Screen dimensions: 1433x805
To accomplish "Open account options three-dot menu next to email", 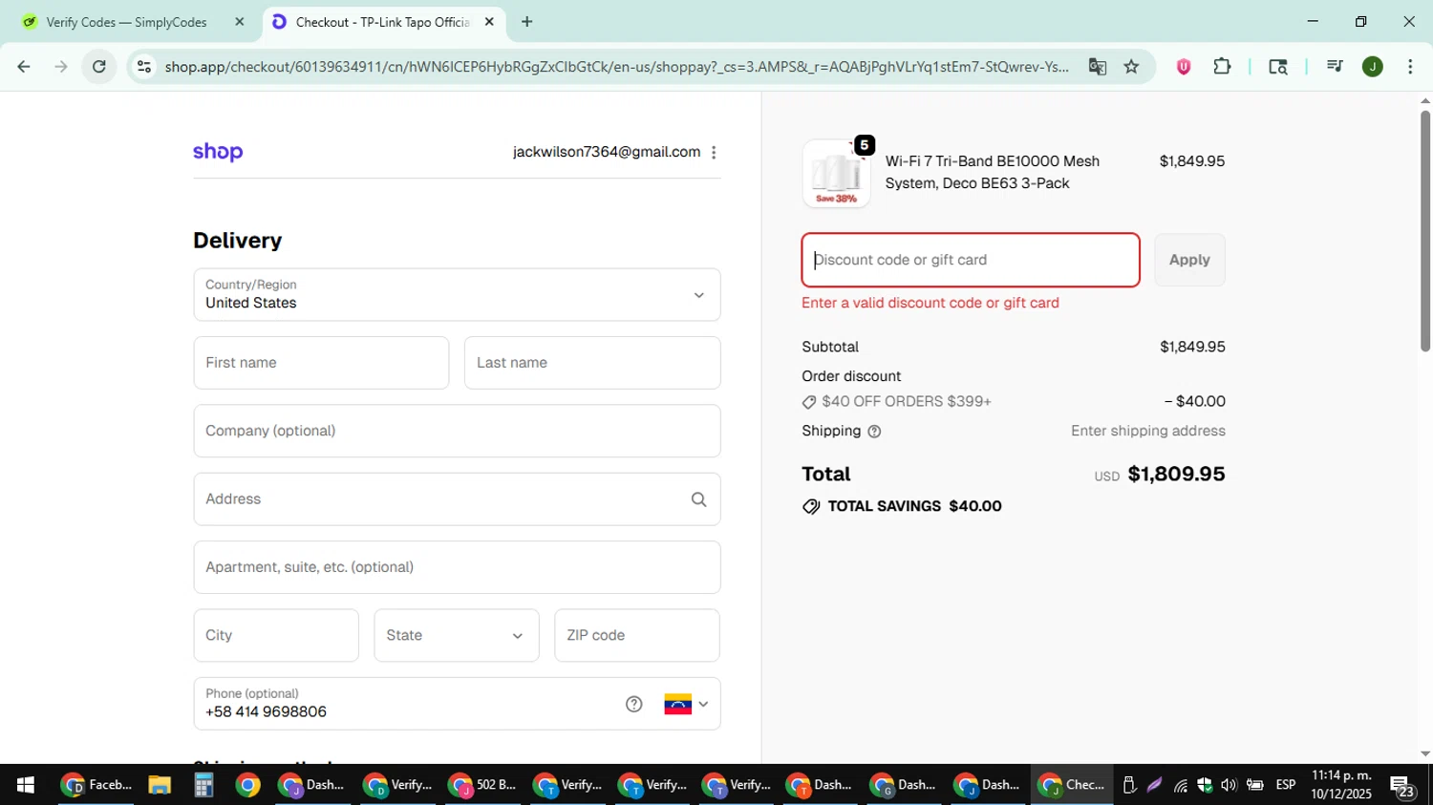I will (714, 153).
